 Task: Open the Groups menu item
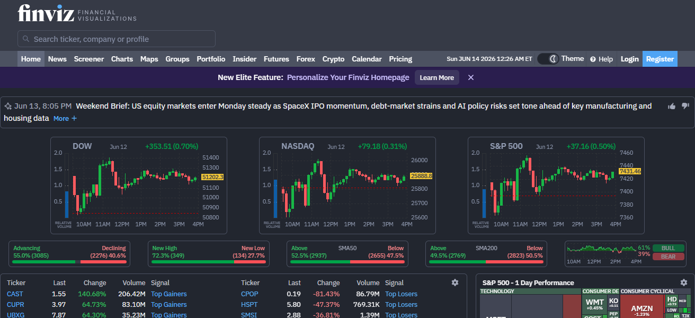tap(177, 59)
